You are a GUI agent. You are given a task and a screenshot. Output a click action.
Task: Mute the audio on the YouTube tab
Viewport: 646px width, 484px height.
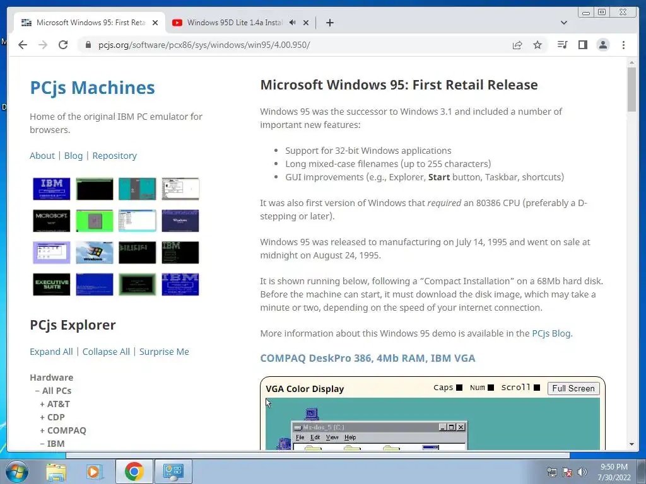point(293,23)
